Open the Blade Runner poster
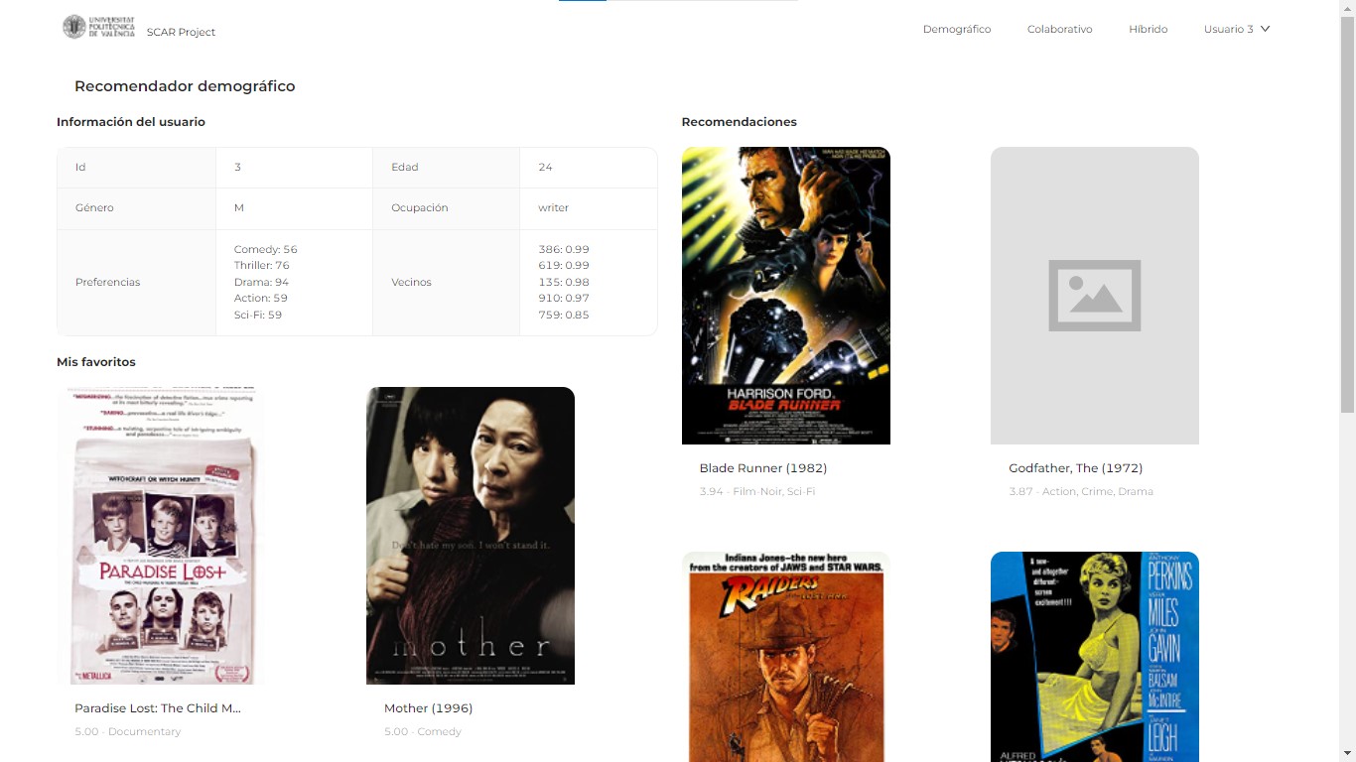This screenshot has width=1356, height=762. tap(786, 296)
